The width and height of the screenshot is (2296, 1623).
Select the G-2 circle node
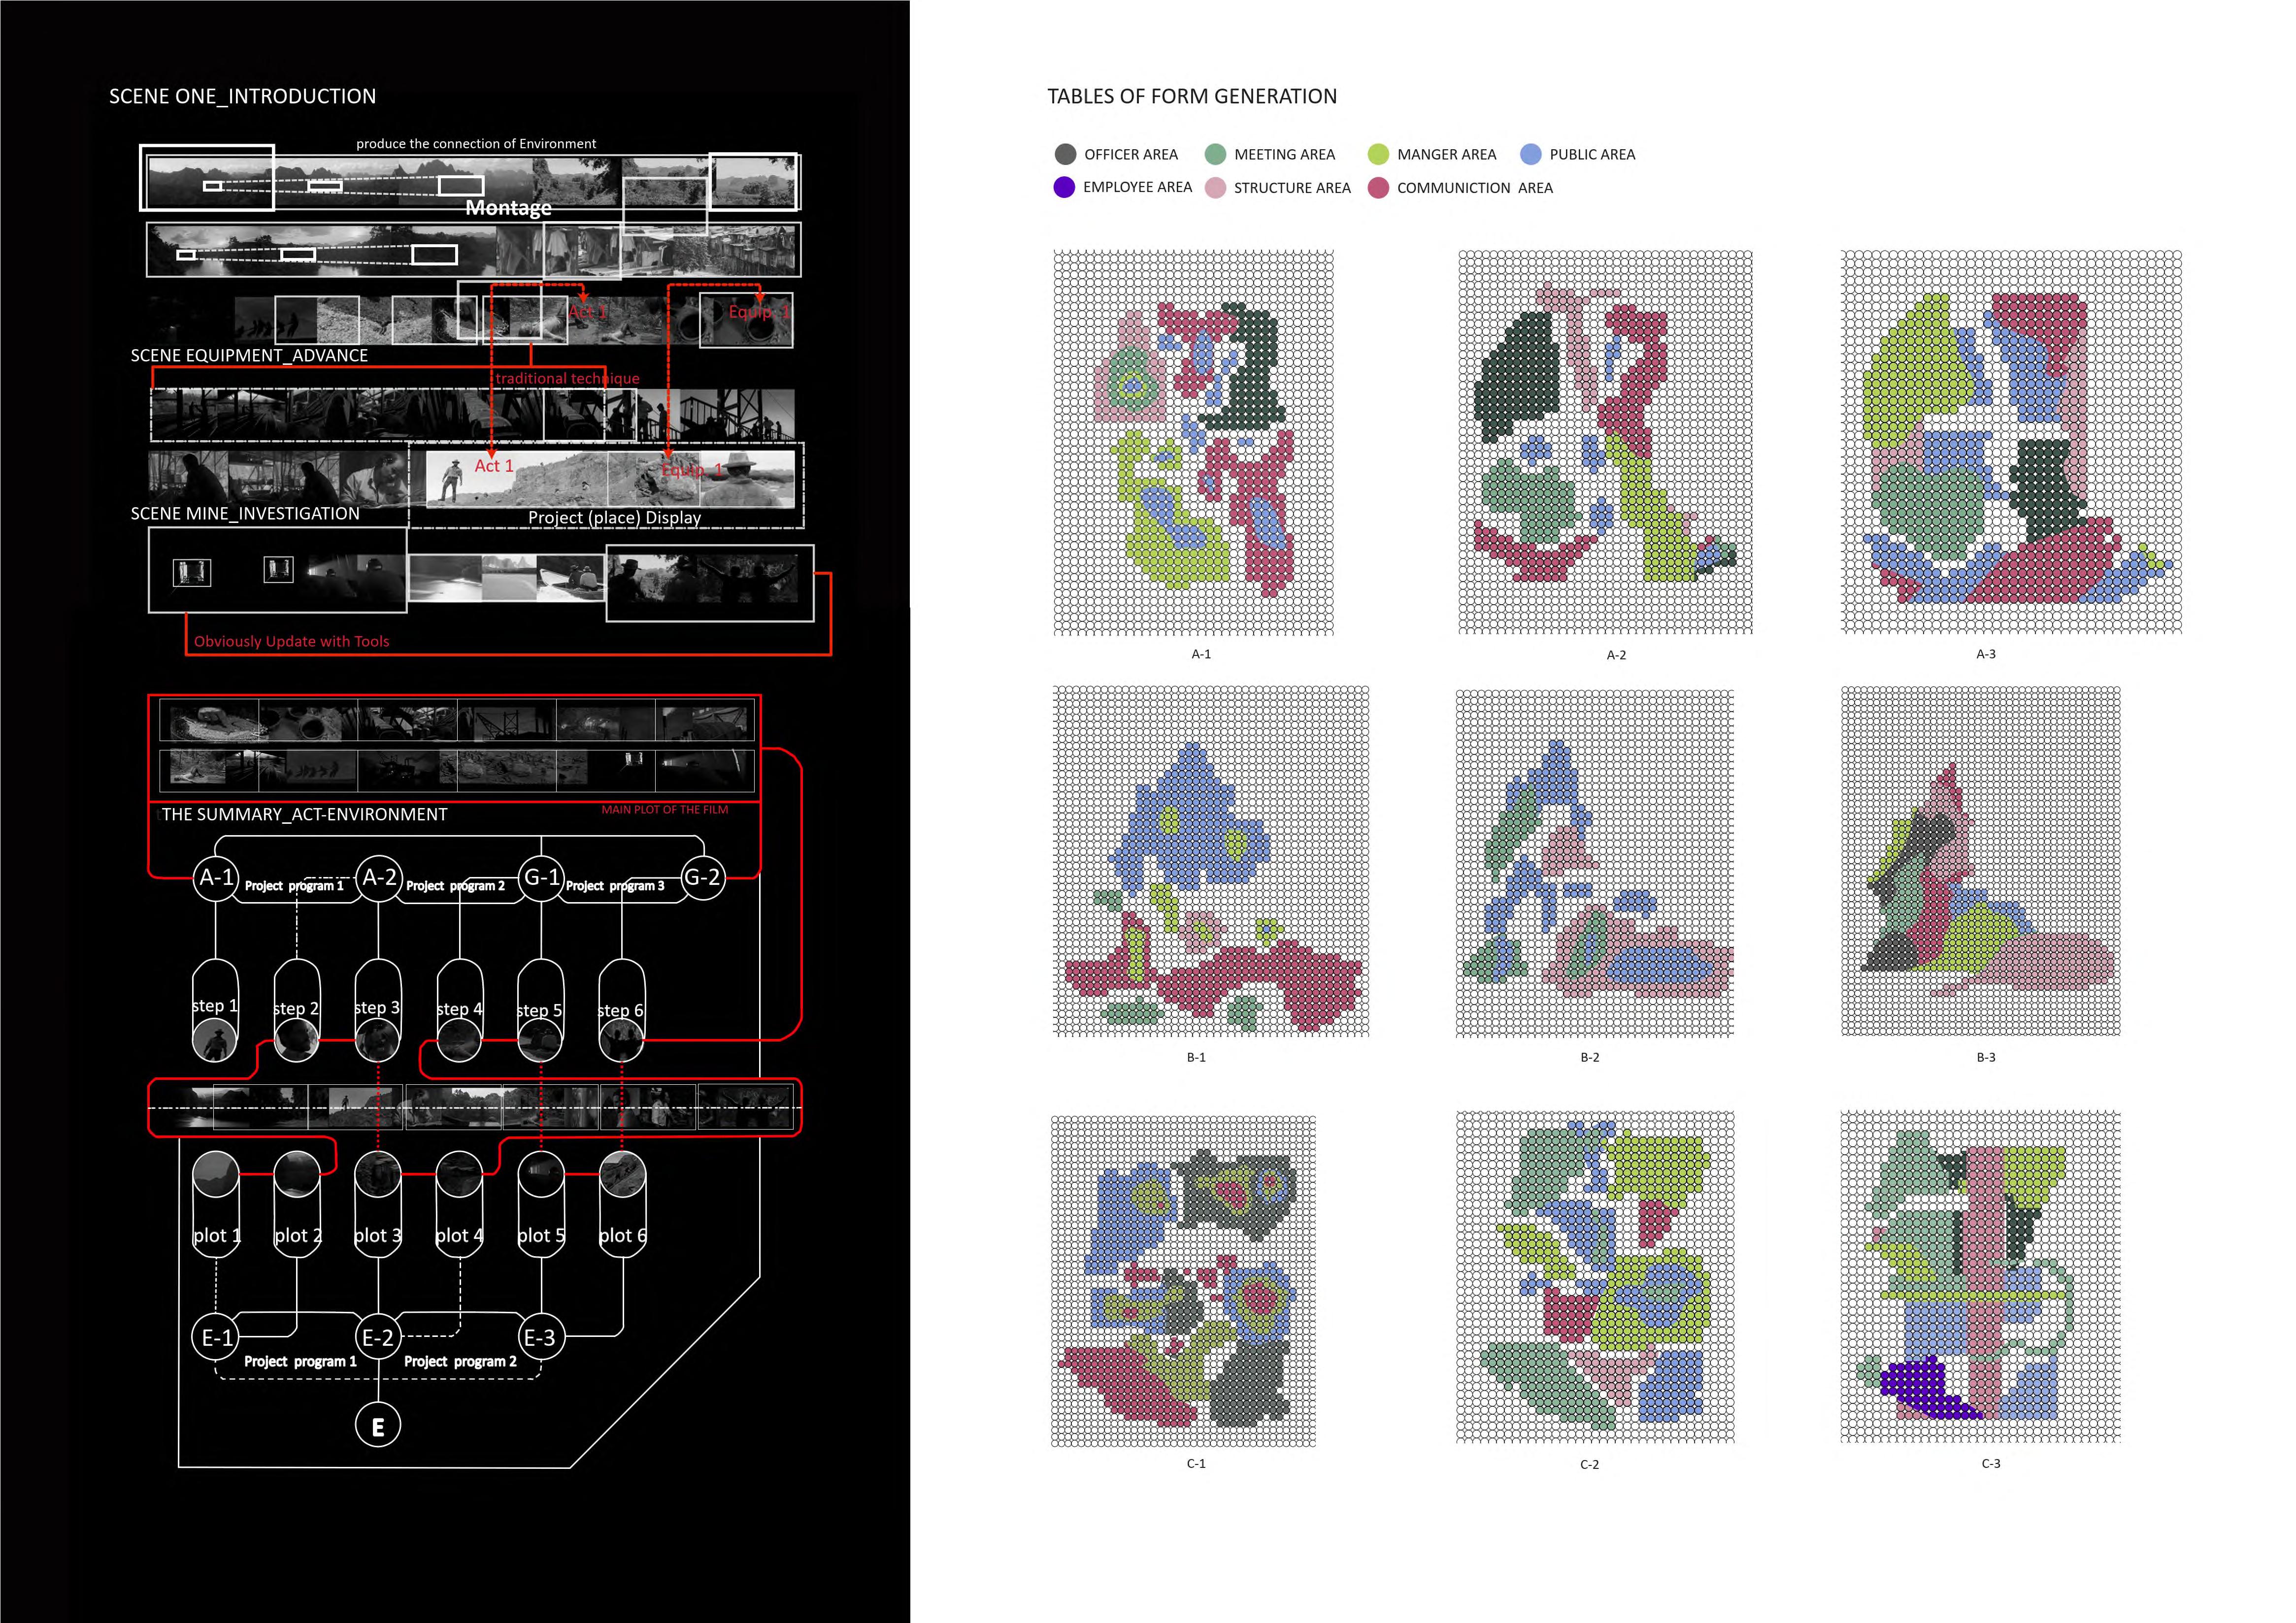click(702, 877)
